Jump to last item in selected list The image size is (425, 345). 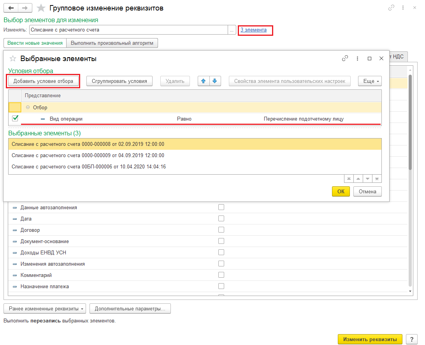point(377,179)
